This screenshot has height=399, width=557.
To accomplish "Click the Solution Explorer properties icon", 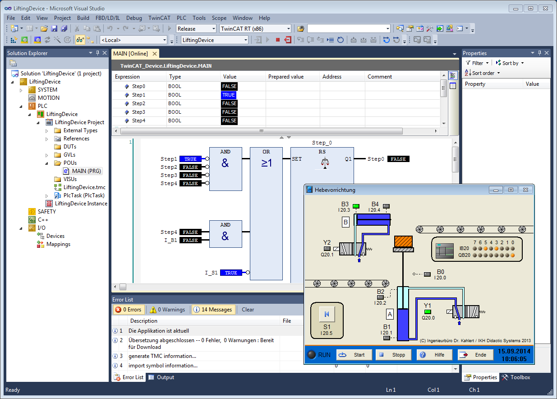I will click(13, 63).
